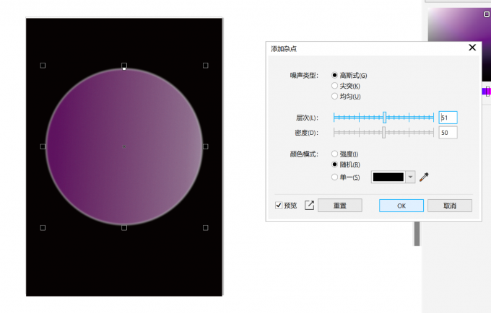Close the 添加杂点 dialog
The image size is (491, 313).
point(472,48)
